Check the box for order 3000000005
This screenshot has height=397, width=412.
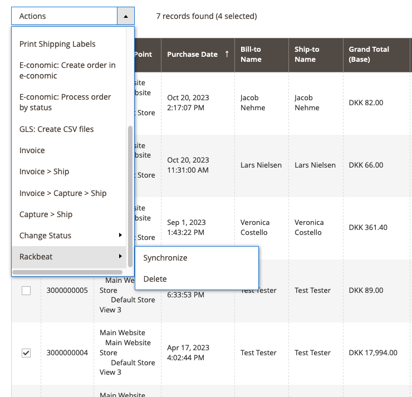(x=26, y=291)
